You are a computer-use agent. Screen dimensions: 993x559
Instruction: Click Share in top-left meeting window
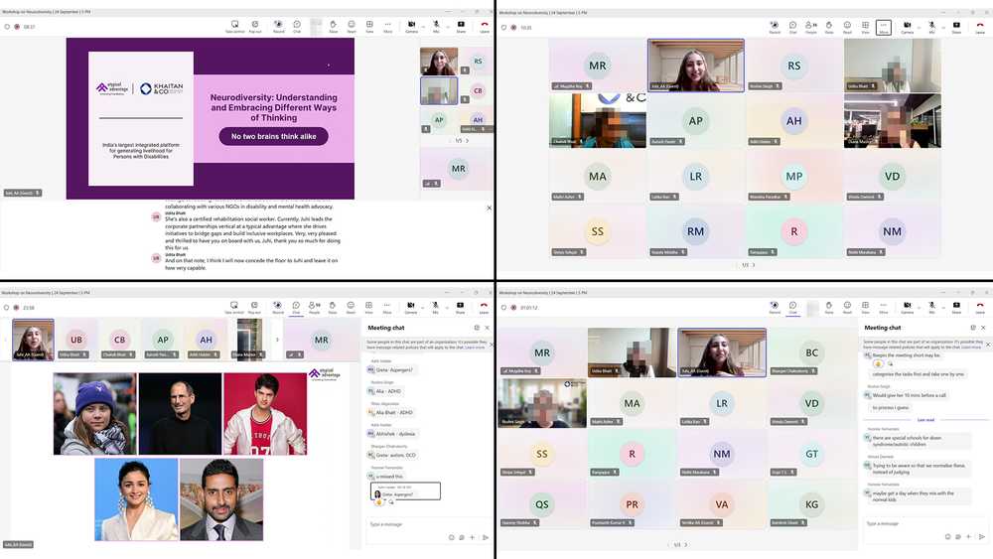tap(461, 27)
